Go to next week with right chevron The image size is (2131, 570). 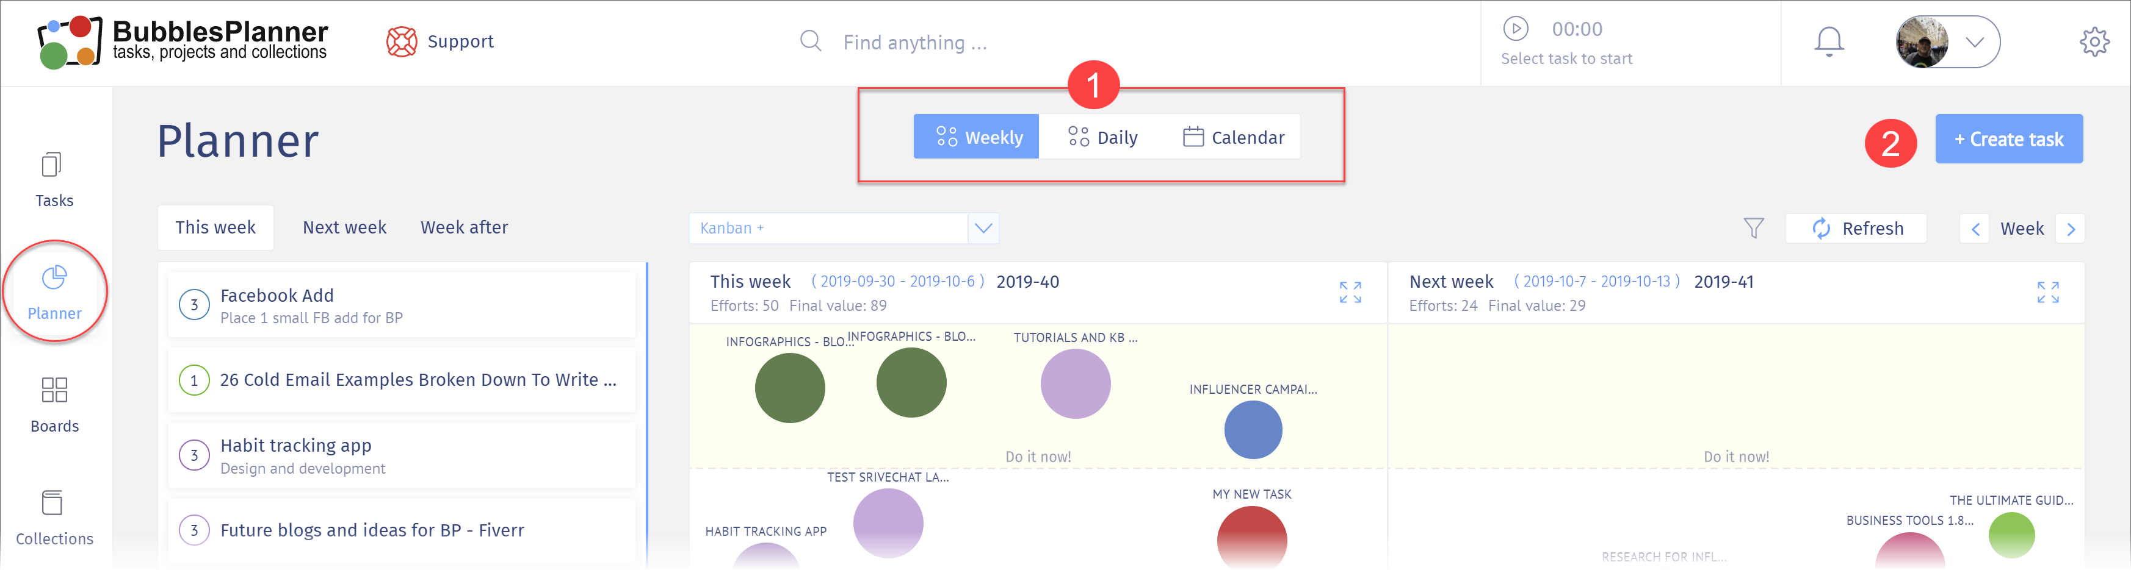tap(2071, 229)
